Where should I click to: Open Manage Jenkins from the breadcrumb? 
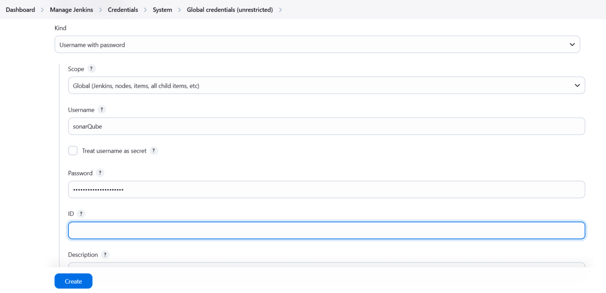[x=71, y=9]
